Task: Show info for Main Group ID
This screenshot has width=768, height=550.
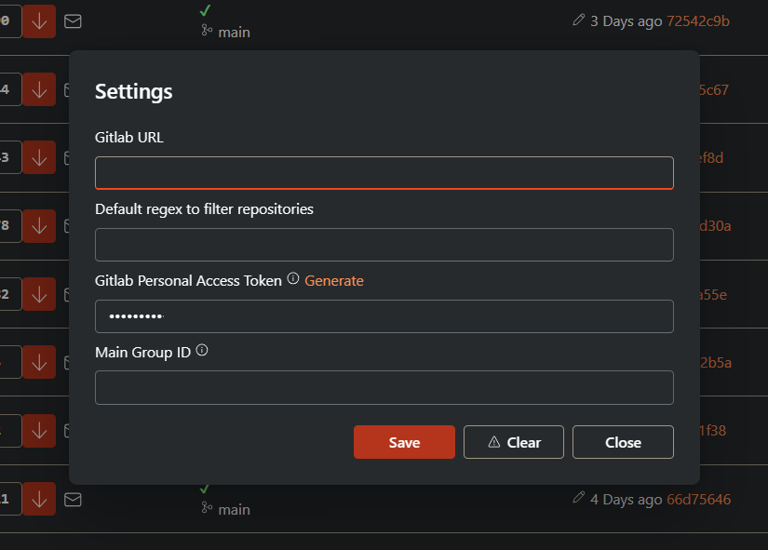Action: pos(202,350)
